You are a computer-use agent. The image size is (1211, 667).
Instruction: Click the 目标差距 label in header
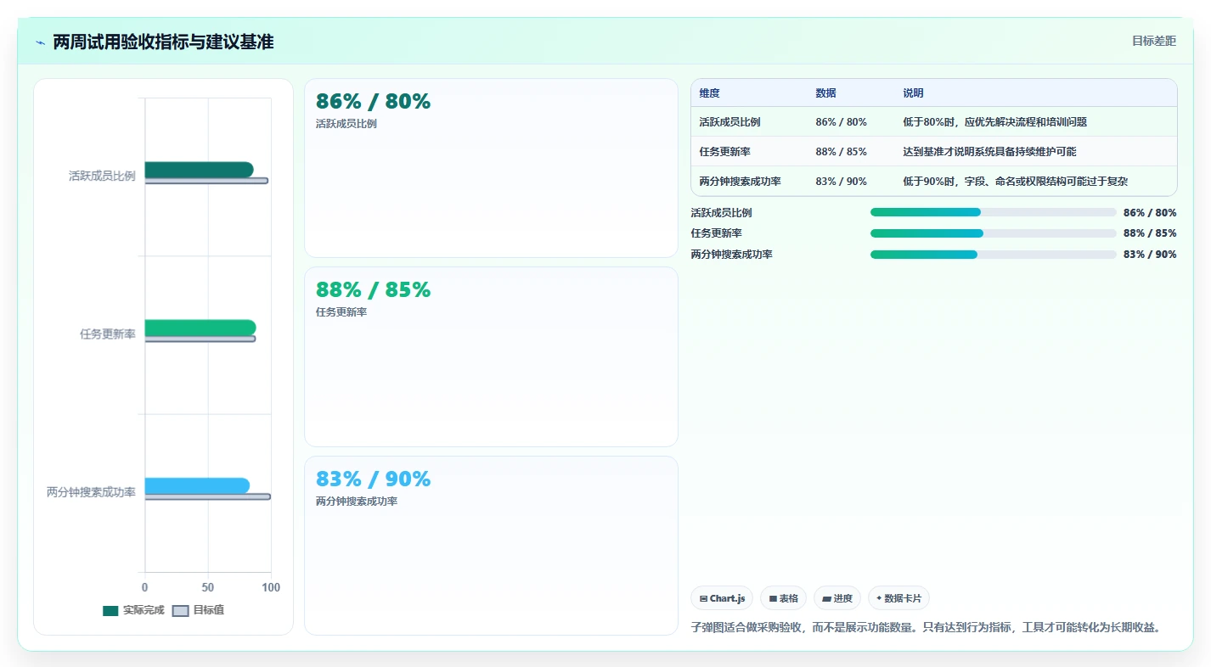point(1154,41)
